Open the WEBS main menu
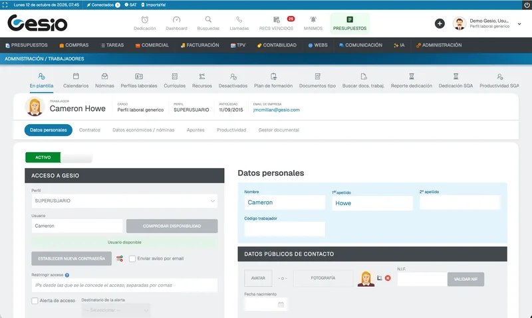Image resolution: width=532 pixels, height=318 pixels. (x=318, y=45)
